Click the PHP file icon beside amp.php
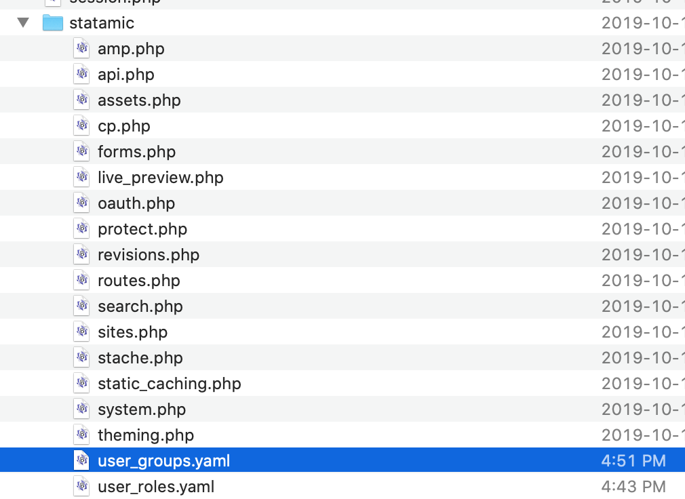This screenshot has width=685, height=499. coord(81,48)
